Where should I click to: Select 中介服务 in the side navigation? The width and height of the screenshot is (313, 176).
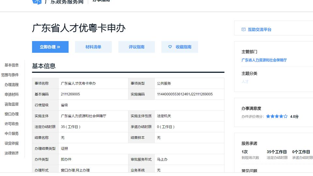tap(12, 134)
